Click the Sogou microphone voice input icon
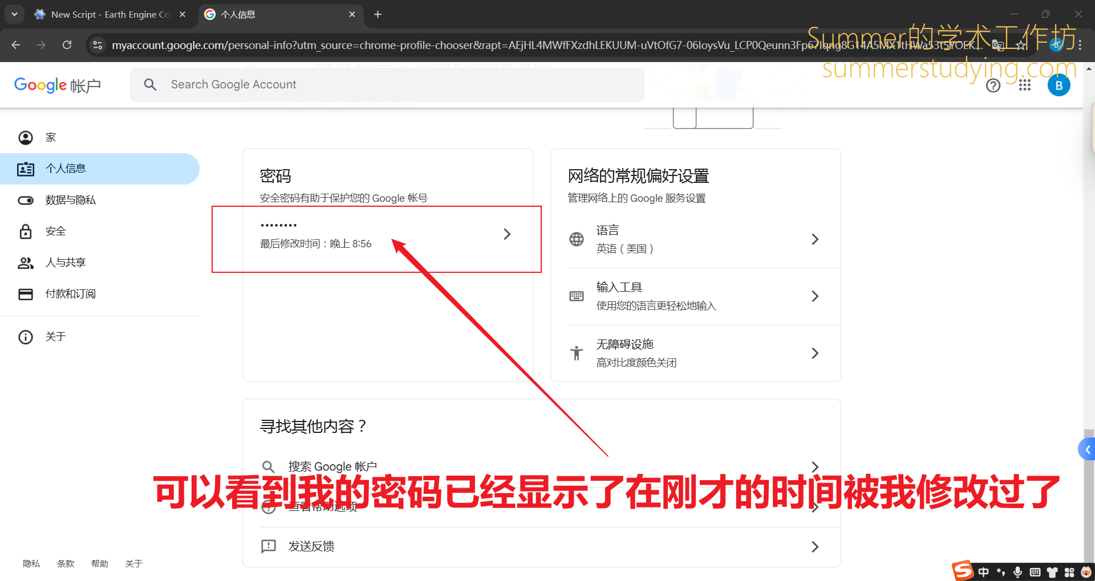 click(1018, 572)
